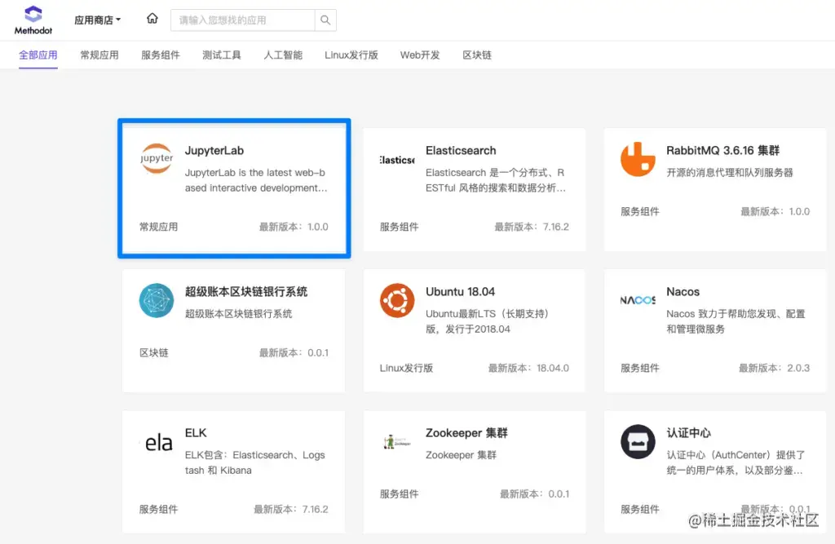Click the search magnifier icon
This screenshot has height=544, width=835.
tap(325, 20)
